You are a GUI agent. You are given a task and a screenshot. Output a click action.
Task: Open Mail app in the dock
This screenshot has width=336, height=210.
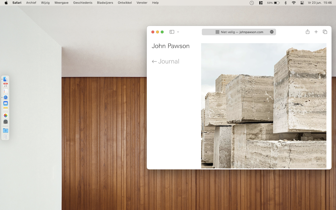pos(6,103)
